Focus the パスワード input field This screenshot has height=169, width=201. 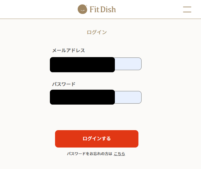128,97
